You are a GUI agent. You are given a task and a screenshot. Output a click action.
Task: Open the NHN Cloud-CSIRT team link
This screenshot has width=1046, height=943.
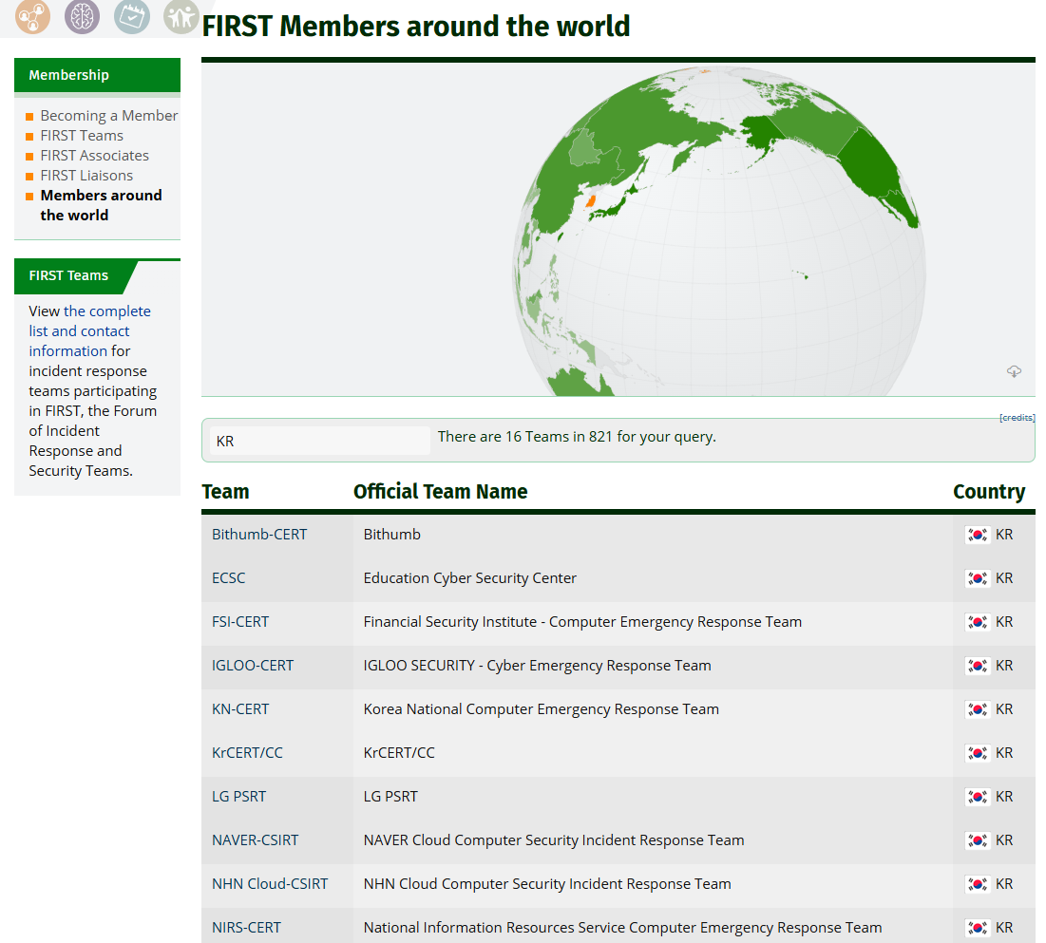pyautogui.click(x=270, y=883)
